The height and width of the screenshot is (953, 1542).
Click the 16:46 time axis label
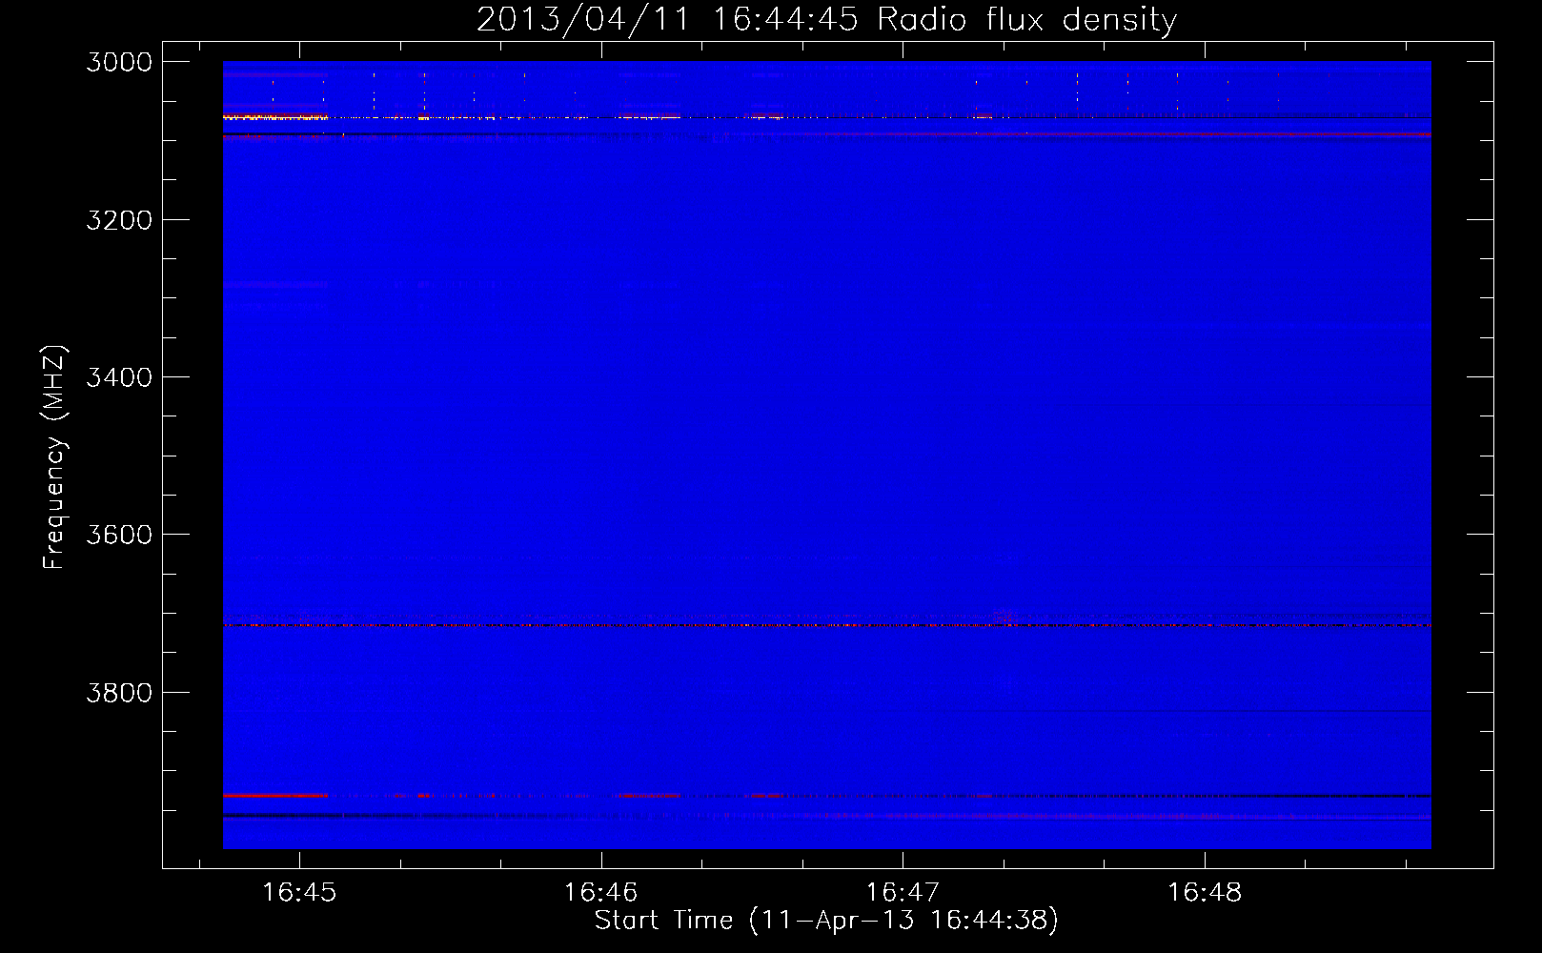600,893
